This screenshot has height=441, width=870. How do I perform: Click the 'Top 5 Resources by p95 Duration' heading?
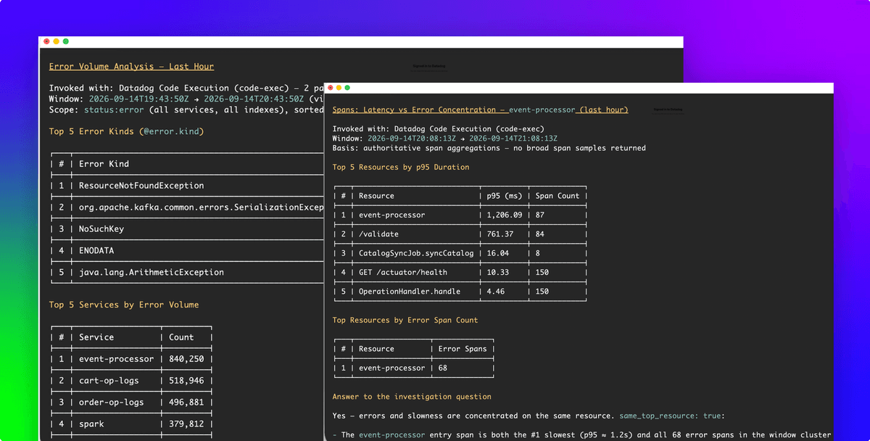pos(401,167)
